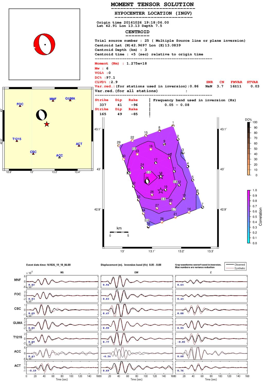This screenshot has height=382, width=263.
Task: Select the ACT station triangle marker
Action: coord(79,146)
